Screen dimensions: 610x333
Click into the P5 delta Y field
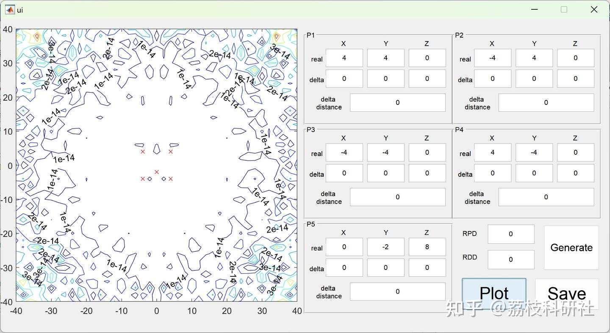click(x=385, y=267)
